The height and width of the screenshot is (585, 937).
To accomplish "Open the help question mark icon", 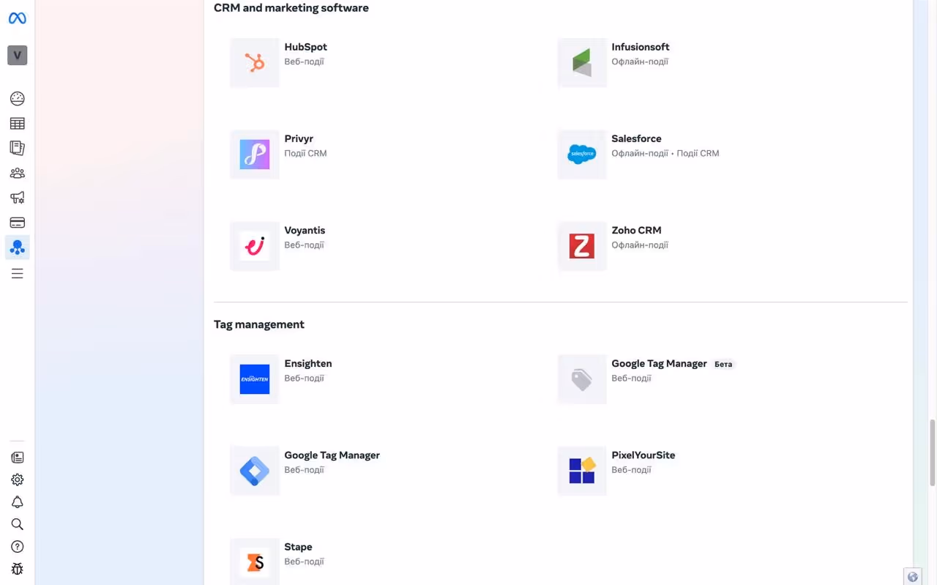I will click(18, 547).
